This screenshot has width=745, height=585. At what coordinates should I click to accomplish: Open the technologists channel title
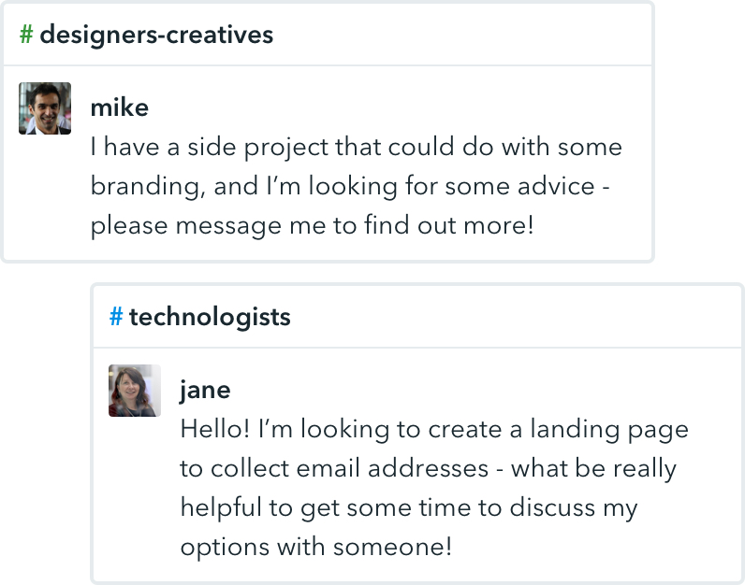[210, 318]
